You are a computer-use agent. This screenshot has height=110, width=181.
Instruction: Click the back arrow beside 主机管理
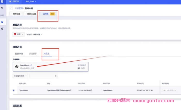coord(11,9)
